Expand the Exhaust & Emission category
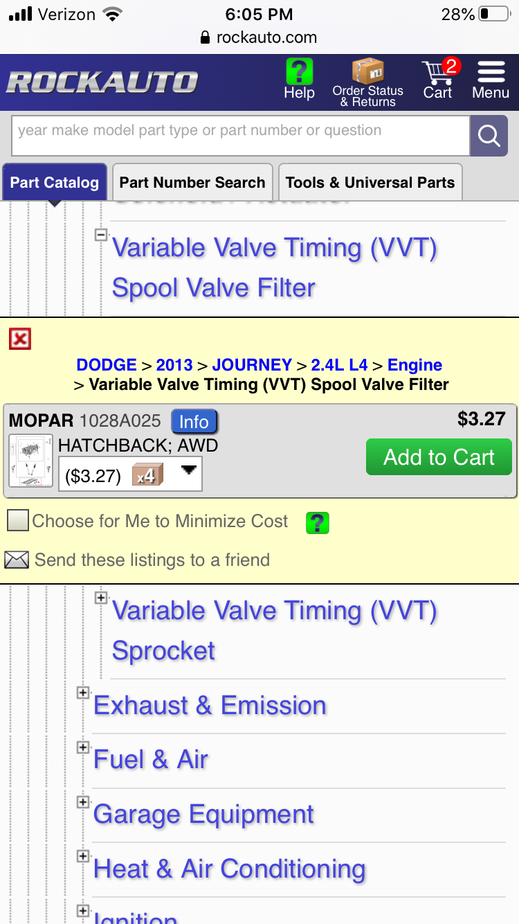Image resolution: width=519 pixels, height=924 pixels. point(83,692)
